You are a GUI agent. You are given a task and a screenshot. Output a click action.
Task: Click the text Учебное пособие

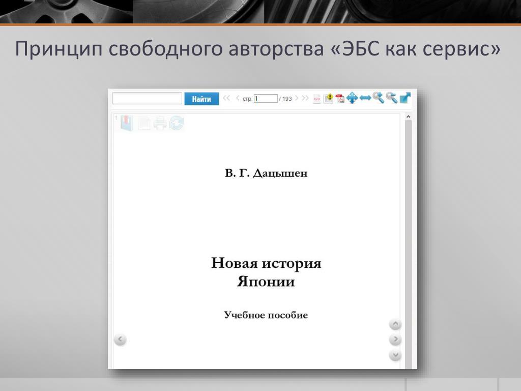[x=266, y=315]
